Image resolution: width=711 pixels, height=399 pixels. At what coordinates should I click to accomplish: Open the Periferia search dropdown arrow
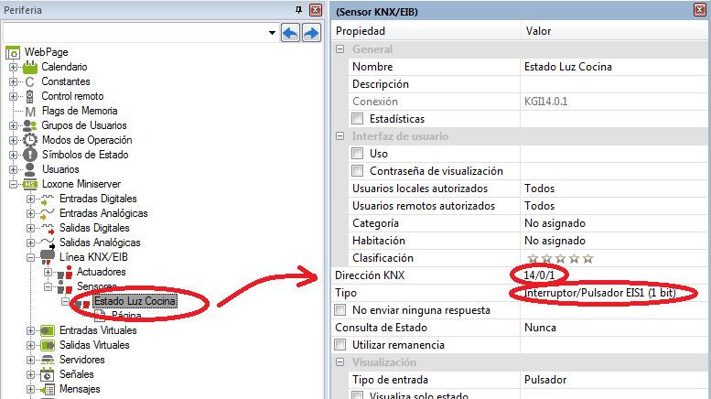[272, 33]
